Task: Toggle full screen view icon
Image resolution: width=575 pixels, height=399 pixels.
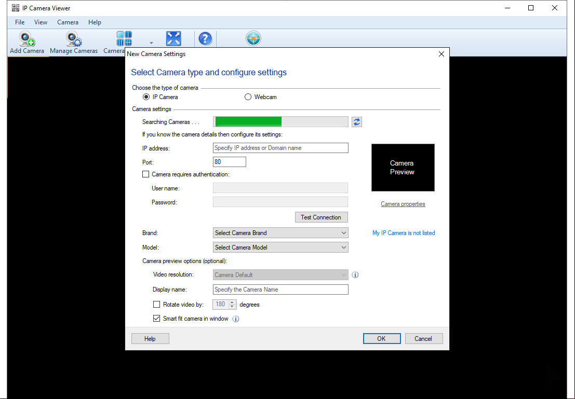Action: point(173,38)
